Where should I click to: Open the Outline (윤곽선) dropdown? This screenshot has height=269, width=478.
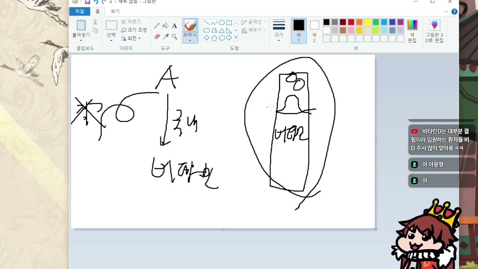tap(254, 22)
